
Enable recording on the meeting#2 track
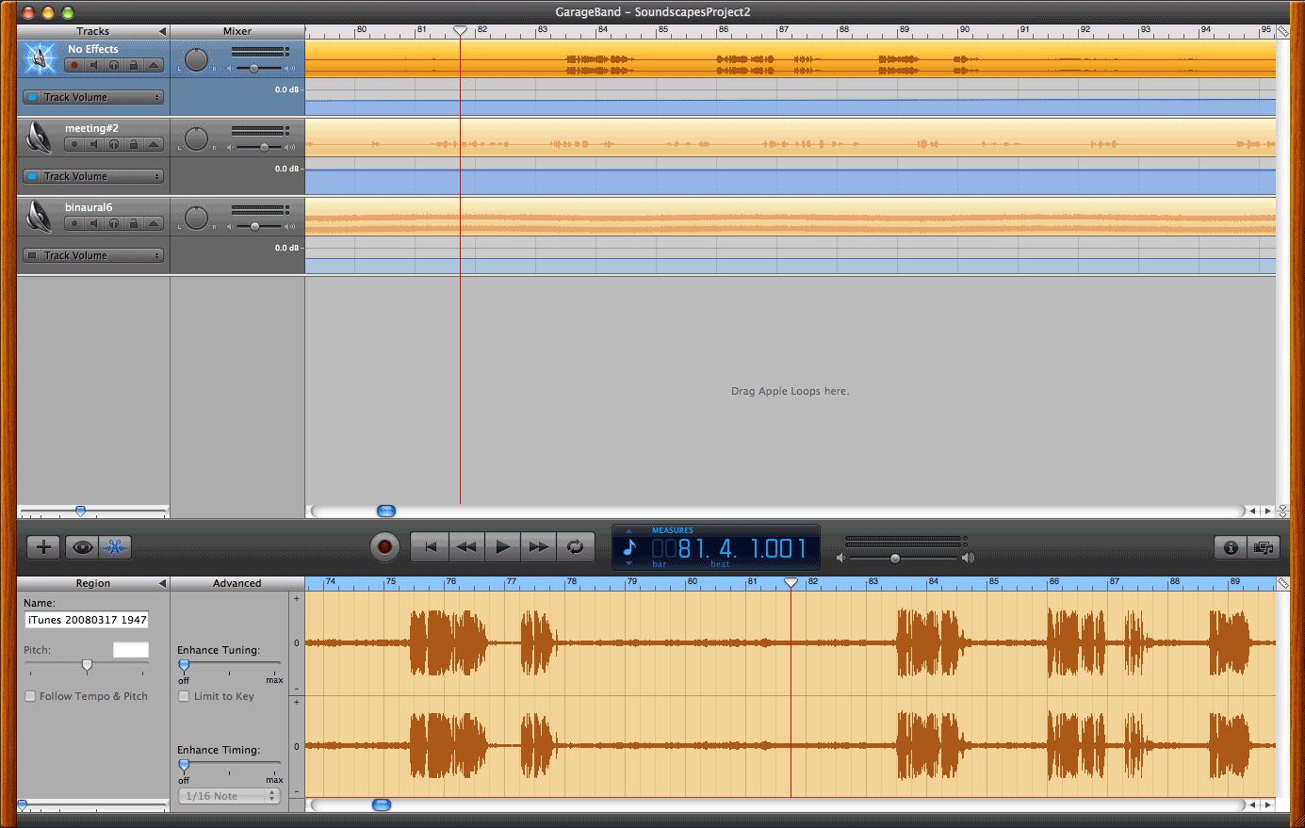click(x=74, y=144)
